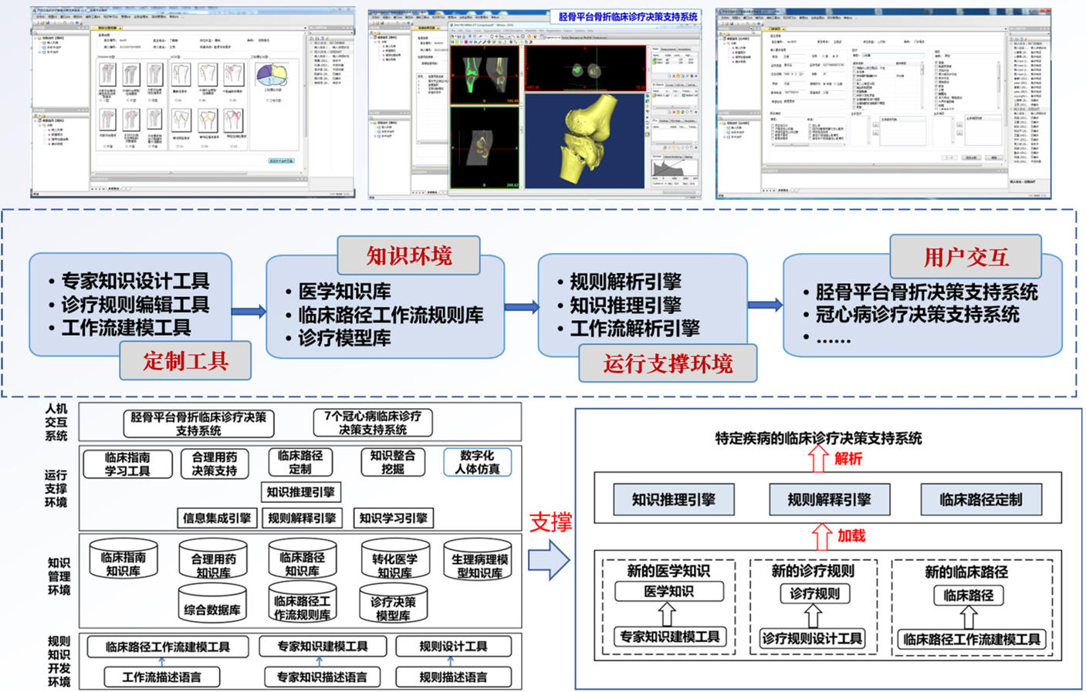Tick the first checkbox in the rightmost symptom list

coord(937,62)
